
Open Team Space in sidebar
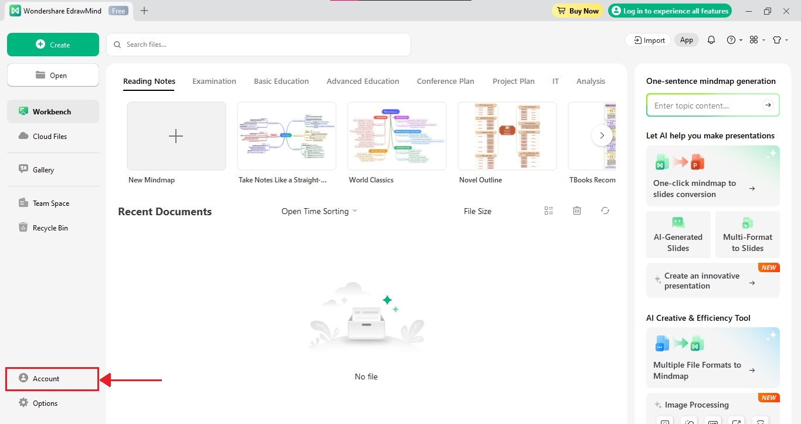point(53,203)
